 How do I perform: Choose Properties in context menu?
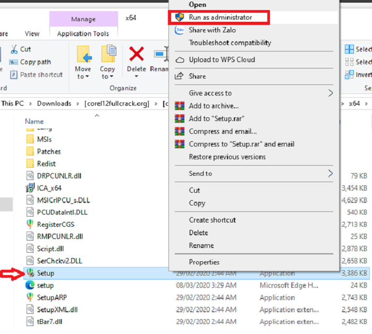tap(204, 262)
